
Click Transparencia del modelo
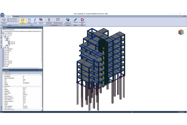tap(49, 21)
